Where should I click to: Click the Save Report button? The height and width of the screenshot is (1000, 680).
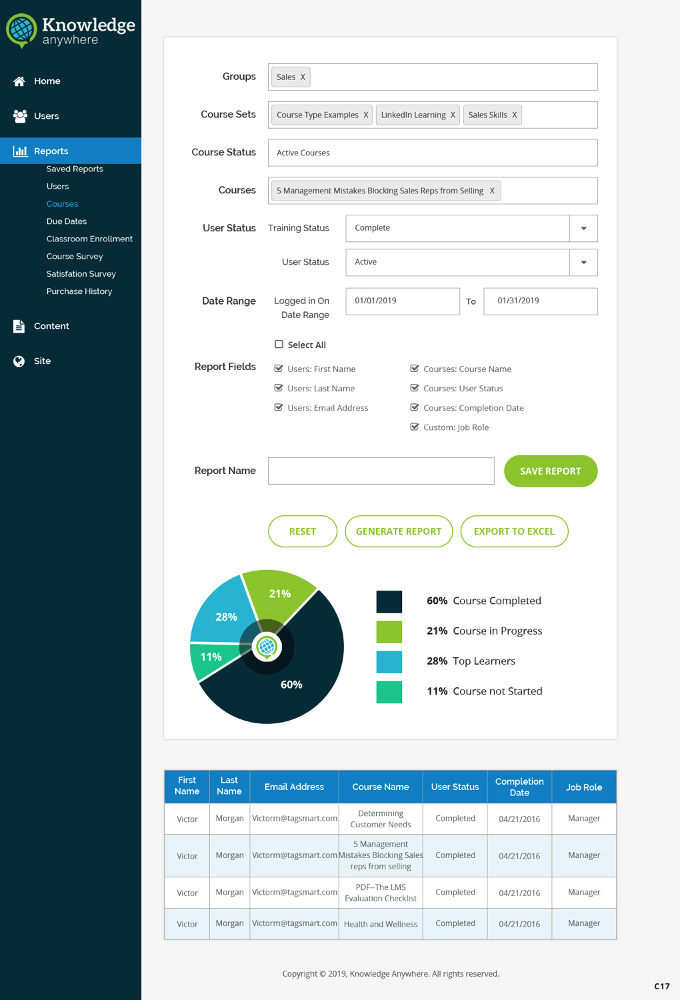click(551, 471)
